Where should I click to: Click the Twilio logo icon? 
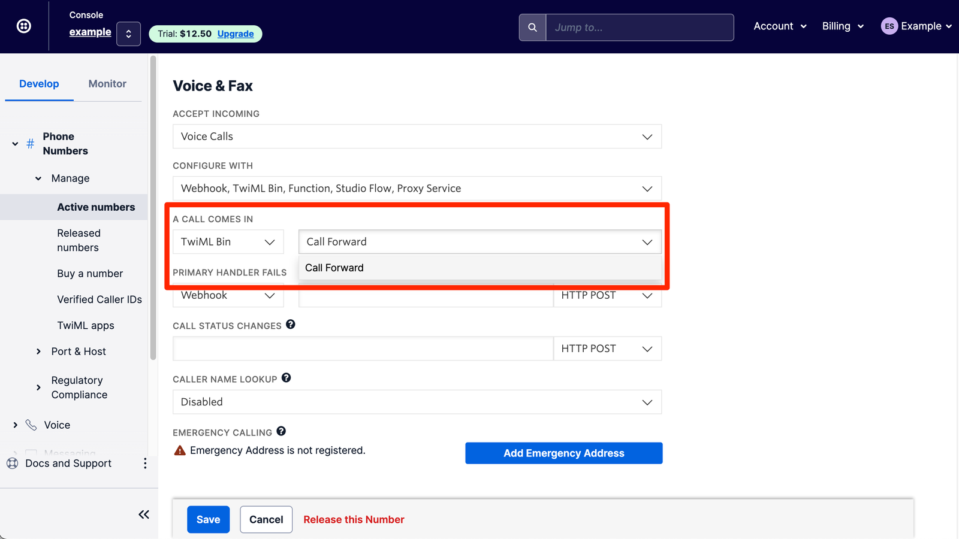pyautogui.click(x=23, y=25)
